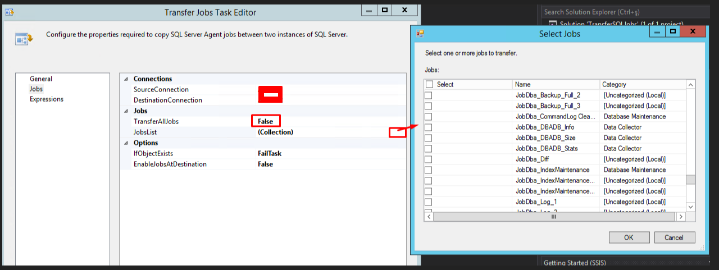Click the horizontal scrollbar of the jobs list
This screenshot has height=270, width=719.
(x=554, y=217)
